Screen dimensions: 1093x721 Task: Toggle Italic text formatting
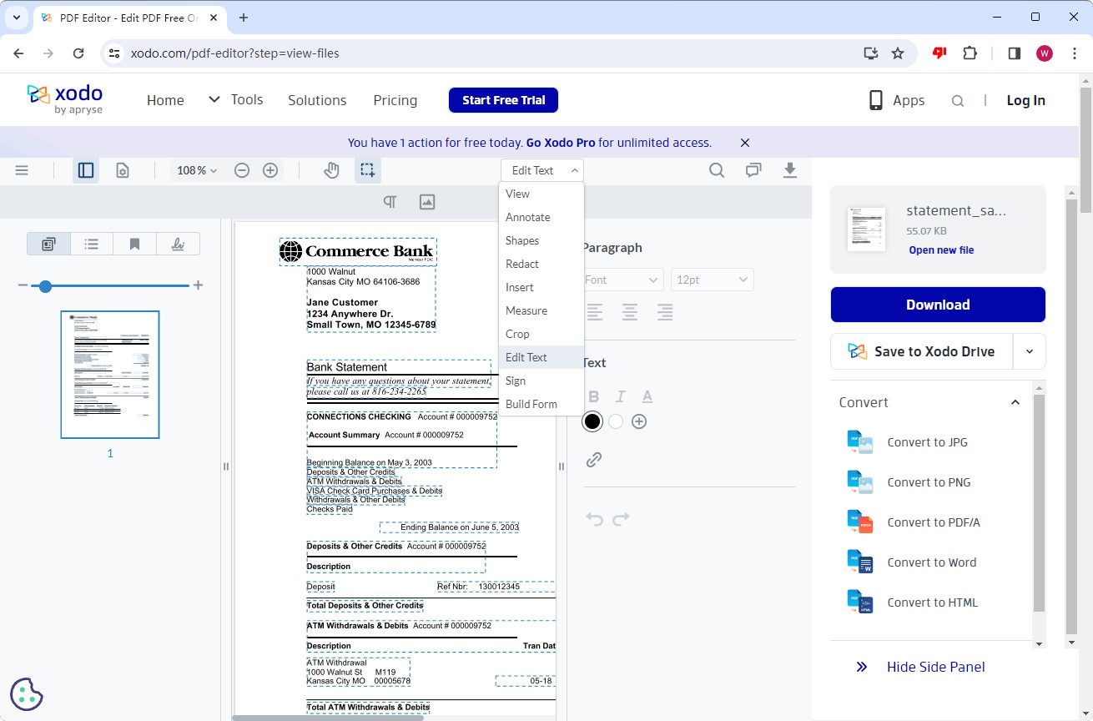click(620, 396)
